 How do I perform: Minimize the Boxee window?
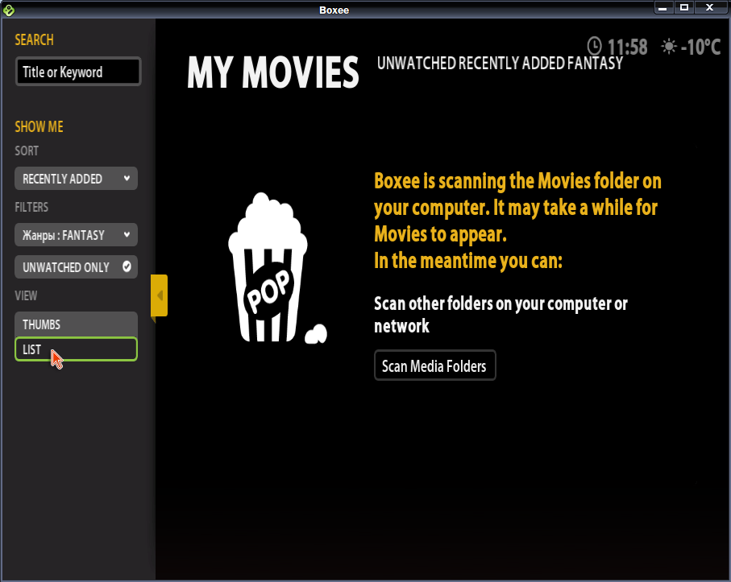click(663, 7)
